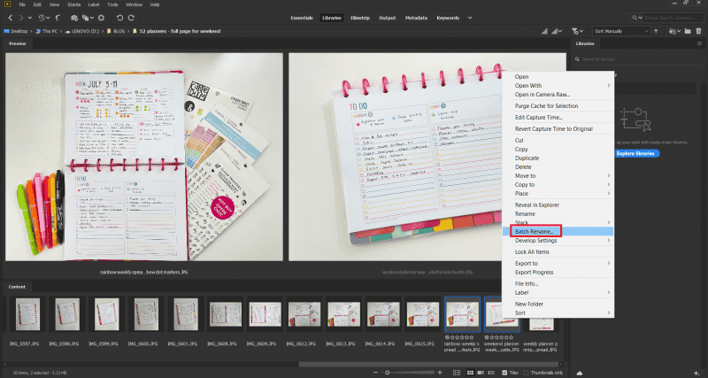Switch to Filmstrip workspace

[x=360, y=18]
